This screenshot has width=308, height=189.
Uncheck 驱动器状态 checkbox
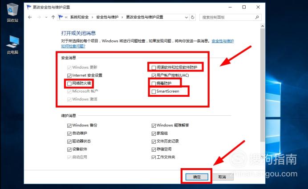pos(69,142)
